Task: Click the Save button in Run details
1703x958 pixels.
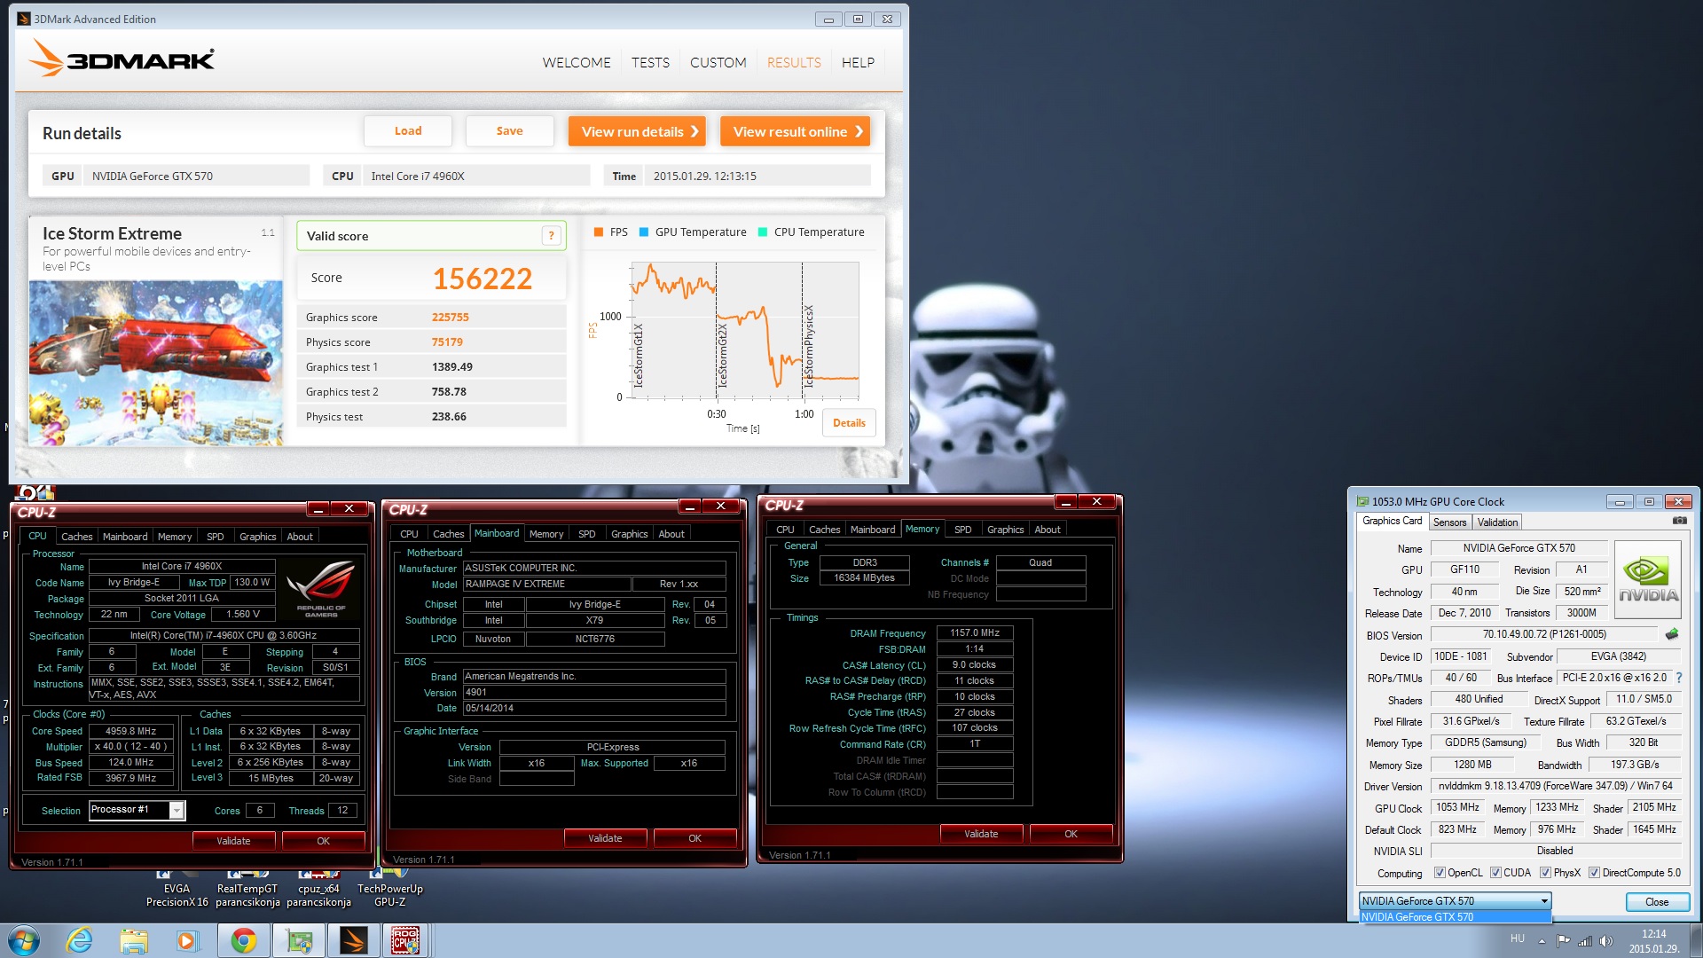Action: point(509,131)
